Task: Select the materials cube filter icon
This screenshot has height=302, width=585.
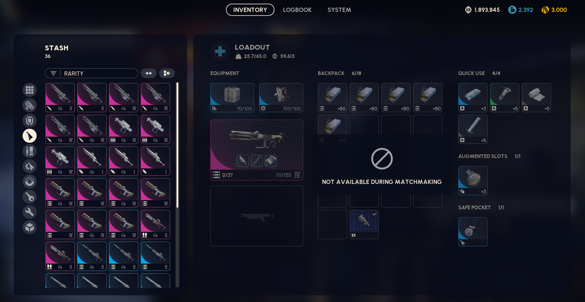Action: click(30, 227)
